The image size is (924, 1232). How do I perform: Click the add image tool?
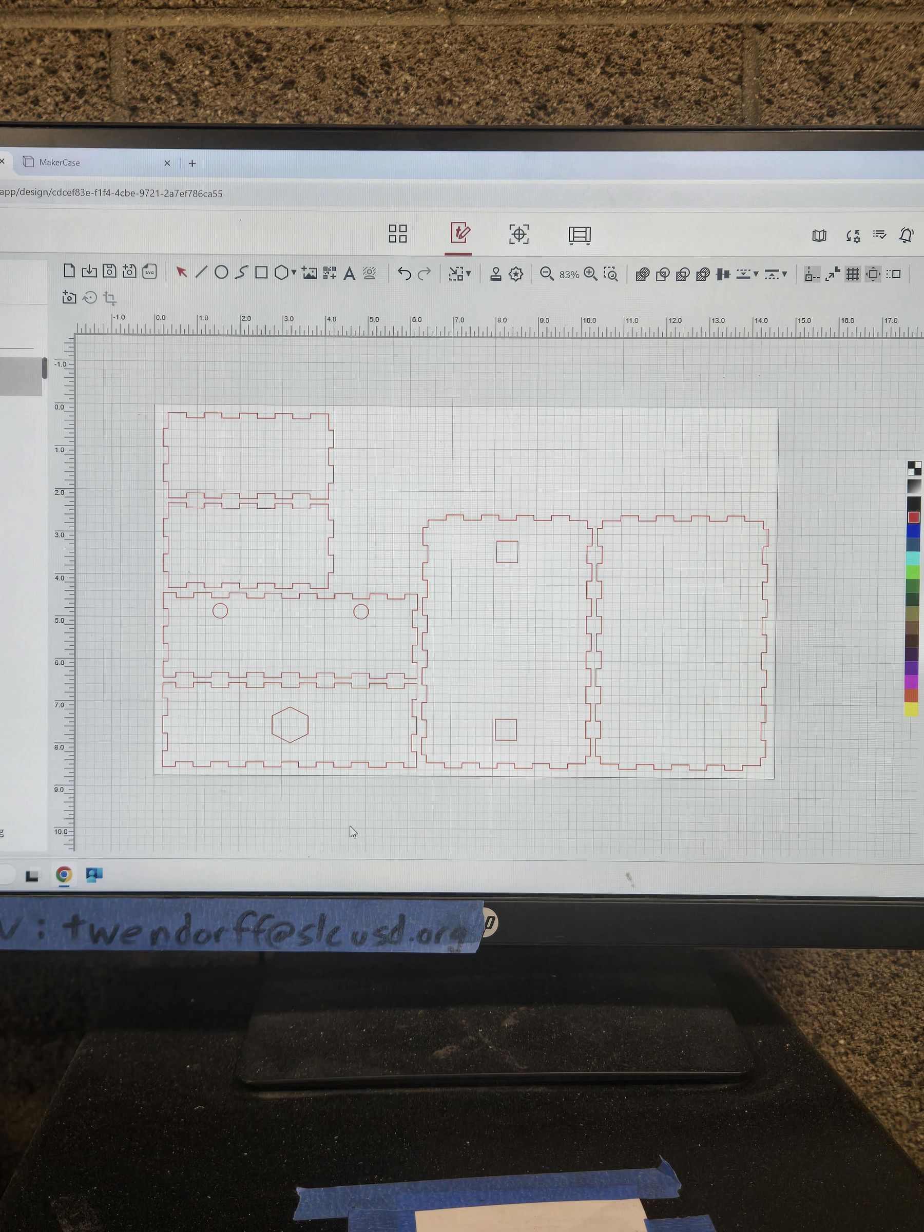pos(309,273)
